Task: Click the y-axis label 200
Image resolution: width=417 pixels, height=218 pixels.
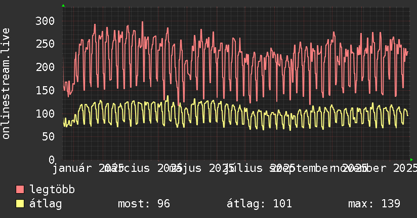Action: 45,67
